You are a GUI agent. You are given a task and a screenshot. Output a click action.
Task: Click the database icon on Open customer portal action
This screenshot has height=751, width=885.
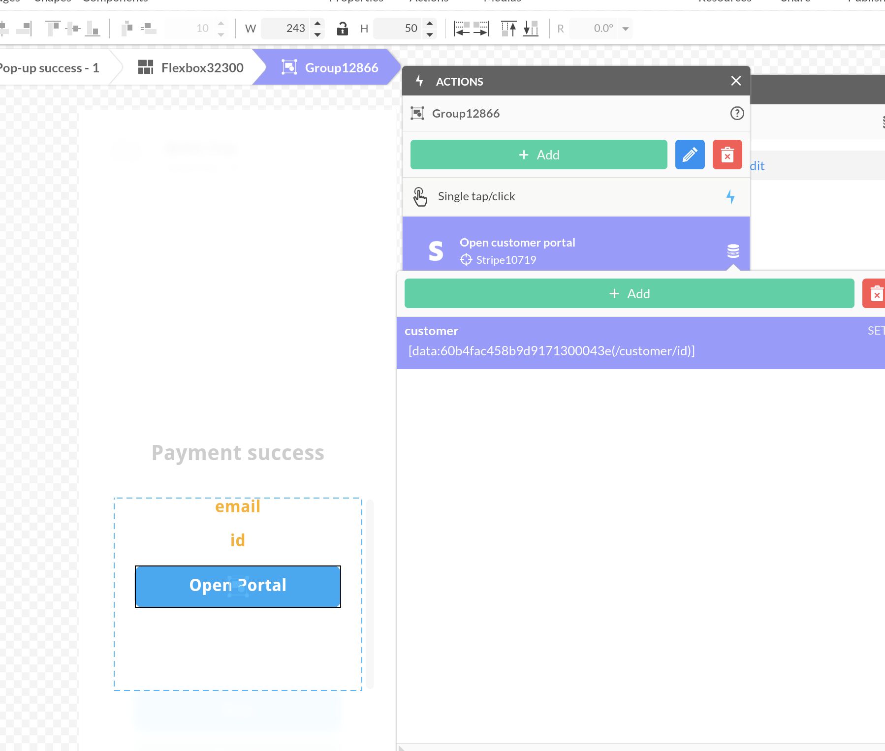732,250
